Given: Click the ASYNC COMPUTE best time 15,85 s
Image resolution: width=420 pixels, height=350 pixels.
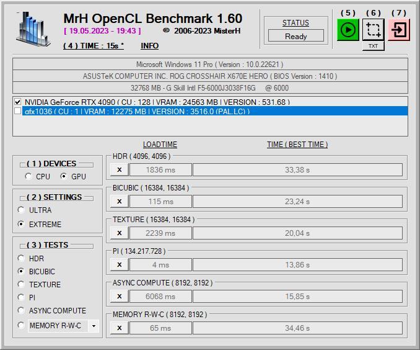Looking at the screenshot, I should click(x=297, y=296).
